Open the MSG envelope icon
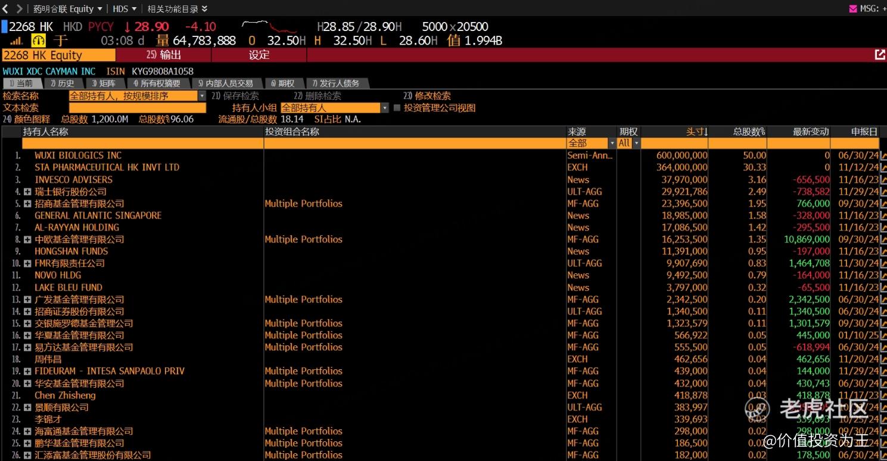Screen dimensions: 887x461 (853, 8)
